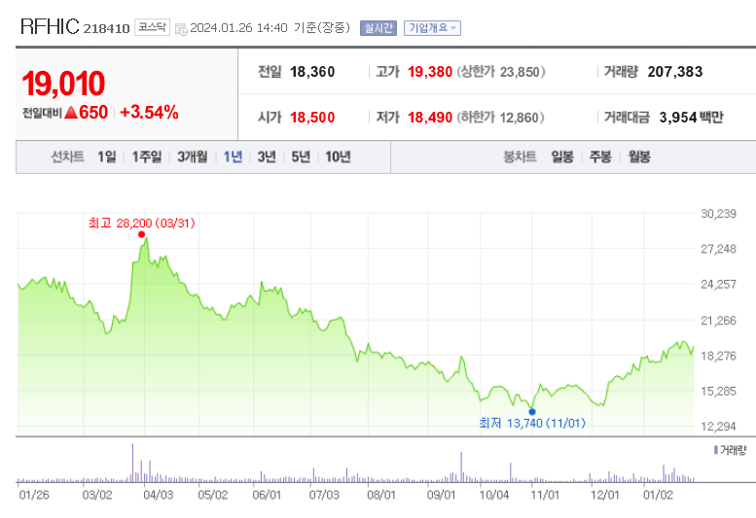Click the opening price 18,500

[312, 117]
